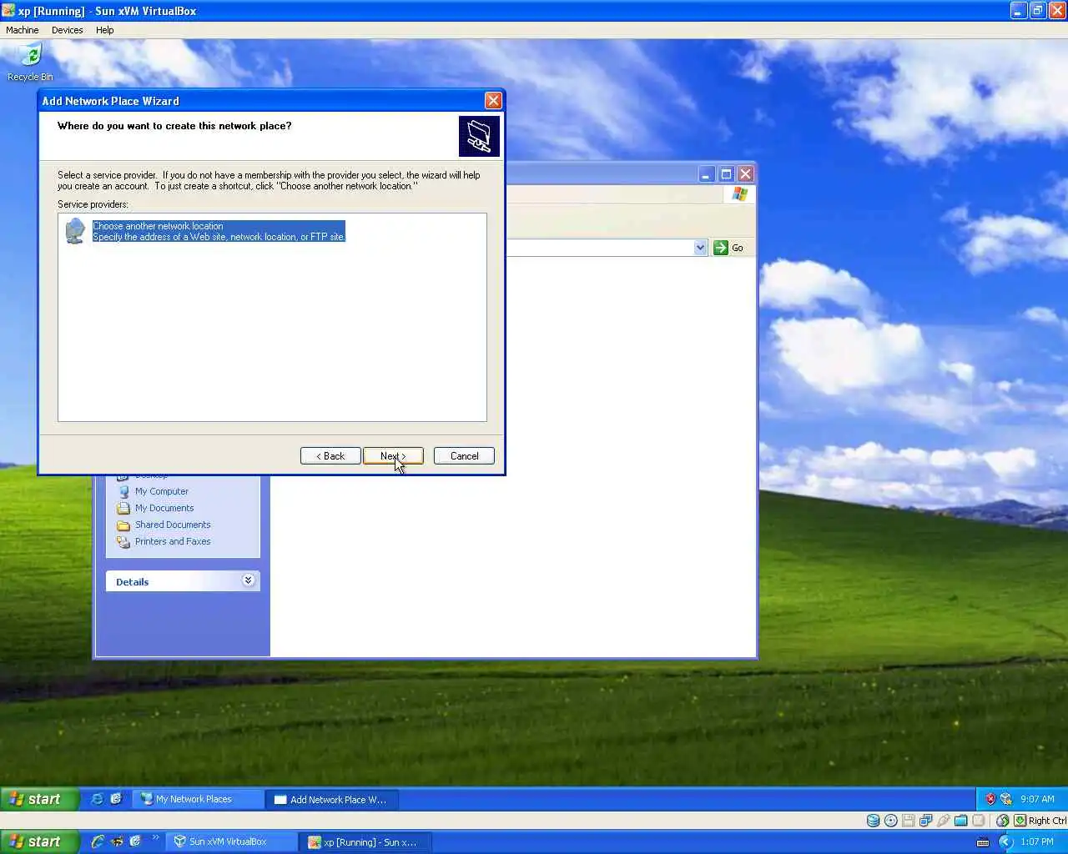The height and width of the screenshot is (854, 1068).
Task: Expand the address bar dropdown
Action: click(700, 248)
